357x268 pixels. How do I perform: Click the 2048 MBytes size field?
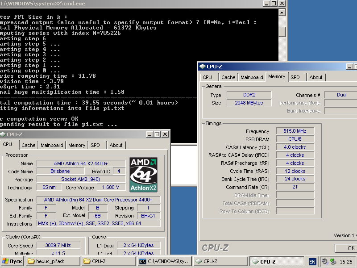(249, 103)
